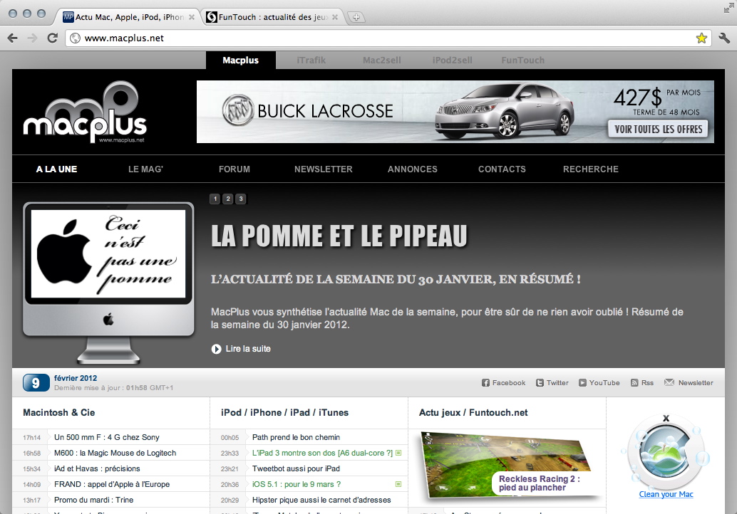The height and width of the screenshot is (514, 737).
Task: Open the LA POMME ET LE PIPEAU headline
Action: (339, 236)
